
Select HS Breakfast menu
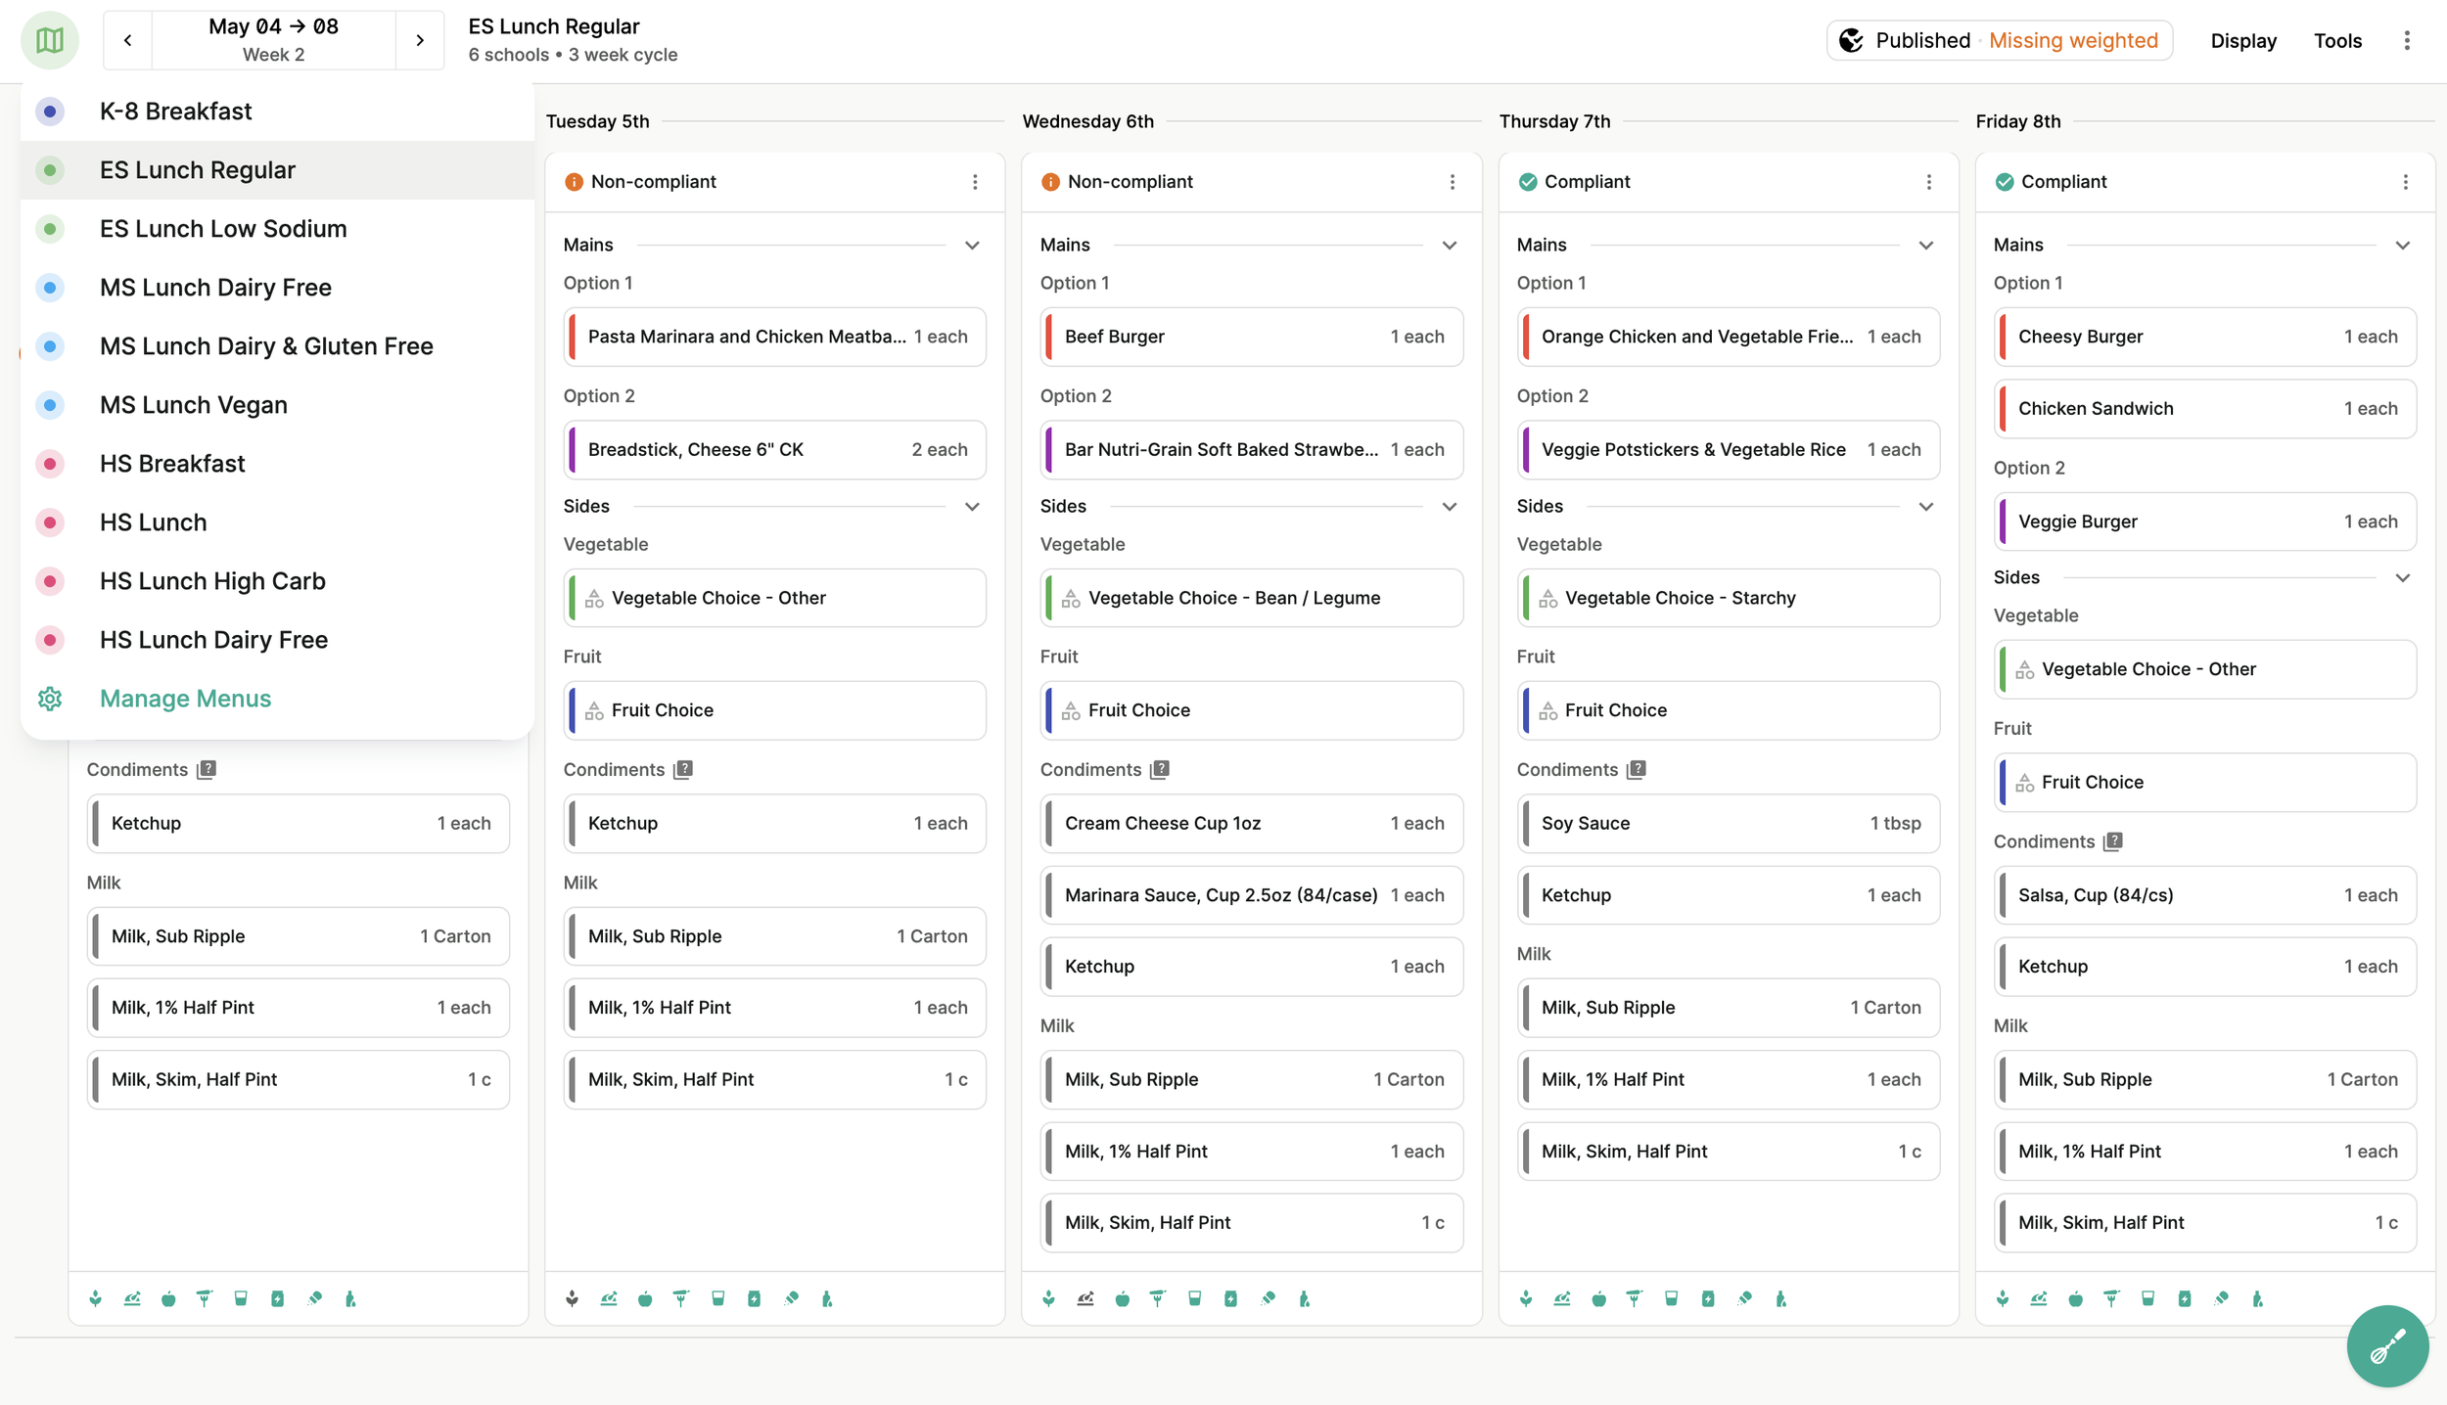tap(277, 464)
